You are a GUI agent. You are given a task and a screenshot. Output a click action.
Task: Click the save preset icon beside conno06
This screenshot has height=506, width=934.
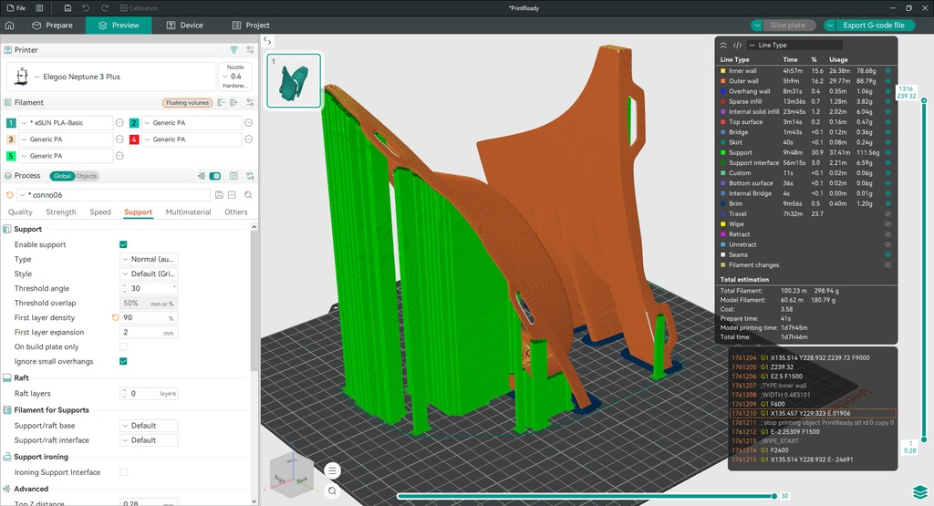pyautogui.click(x=219, y=195)
